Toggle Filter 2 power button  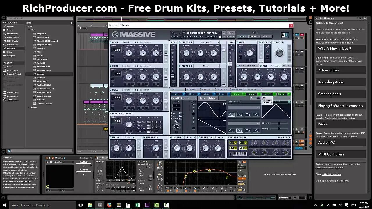click(x=180, y=66)
